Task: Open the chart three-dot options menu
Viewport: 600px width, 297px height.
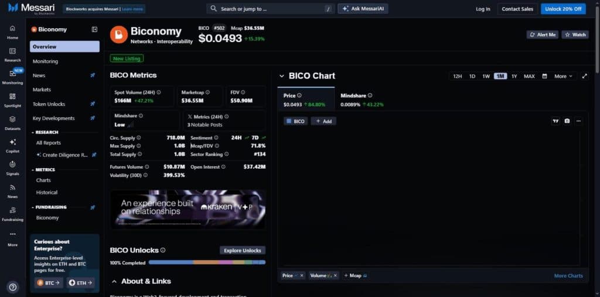Action: tap(578, 121)
